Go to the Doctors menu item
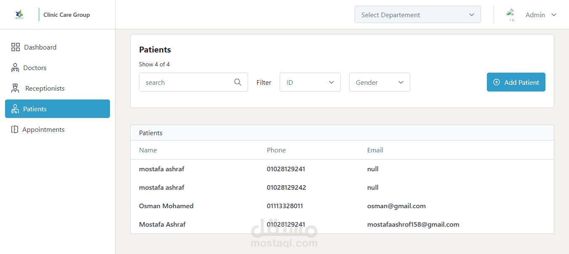Screen dimensions: 569x254 [35, 68]
